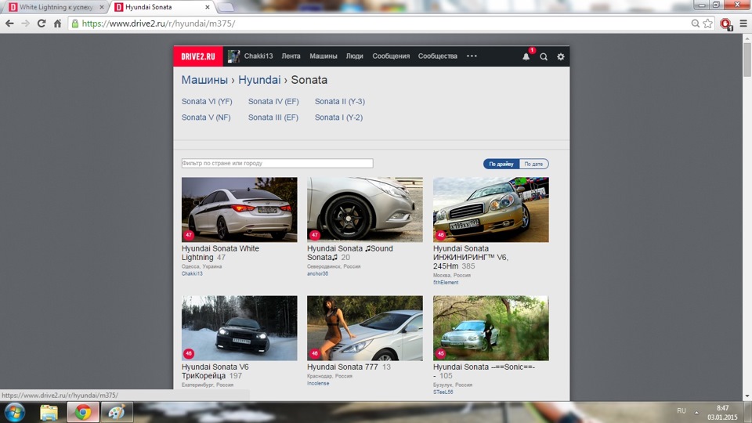Click the zoom magnifier in address bar
752x423 pixels.
pos(695,23)
